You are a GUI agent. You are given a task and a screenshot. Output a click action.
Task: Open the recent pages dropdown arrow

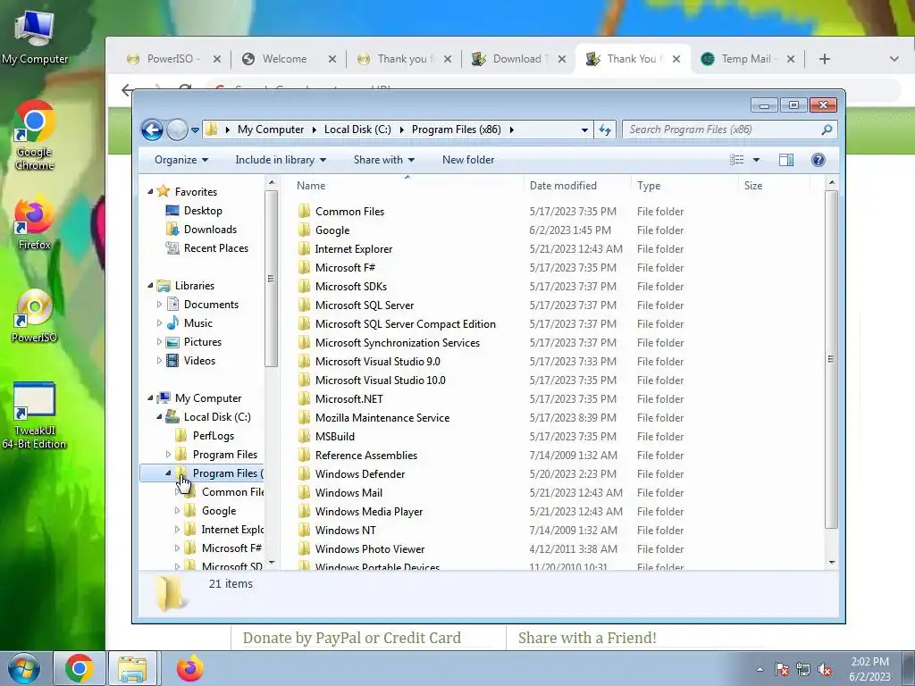pos(195,130)
